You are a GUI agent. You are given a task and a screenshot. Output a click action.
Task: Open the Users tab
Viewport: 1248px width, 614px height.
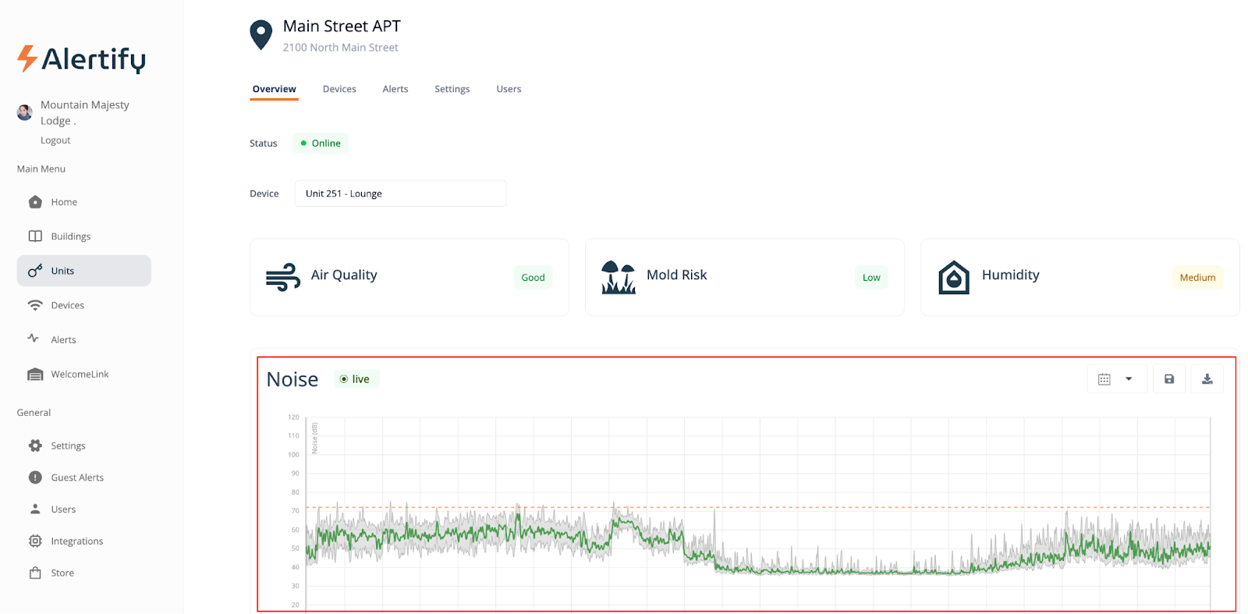pos(509,89)
